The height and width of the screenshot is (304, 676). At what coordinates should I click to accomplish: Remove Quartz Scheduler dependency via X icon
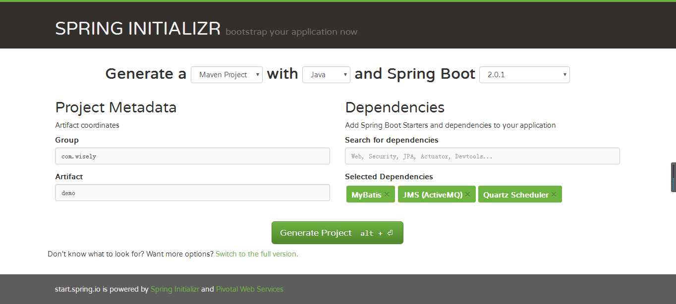[554, 195]
